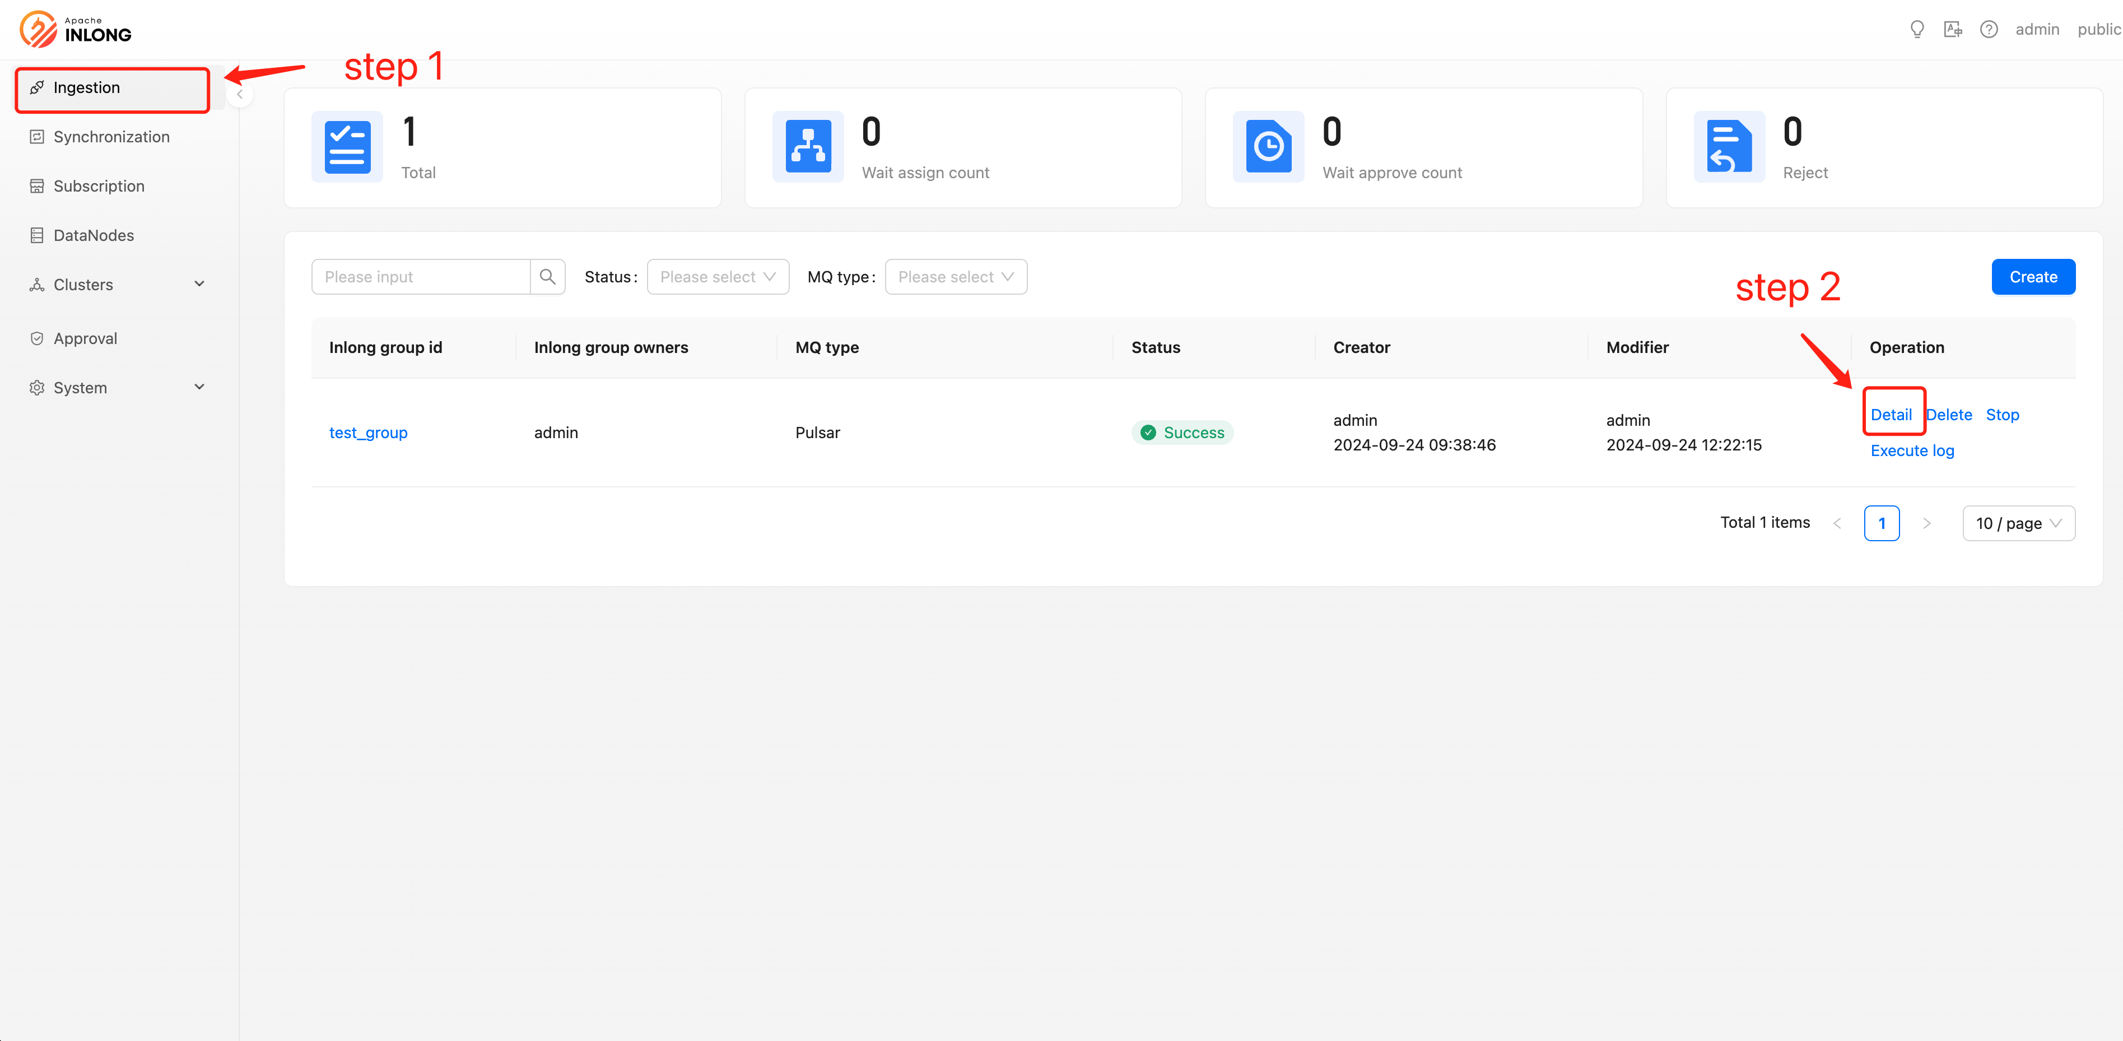Open the MQ type filter dropdown

click(955, 277)
